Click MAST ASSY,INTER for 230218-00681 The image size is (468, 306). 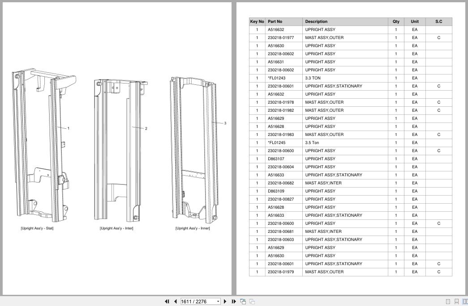point(323,232)
